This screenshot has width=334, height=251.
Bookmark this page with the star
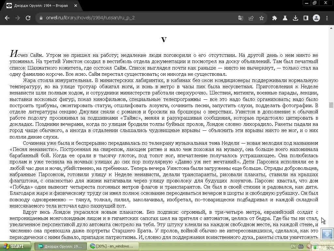(x=262, y=18)
